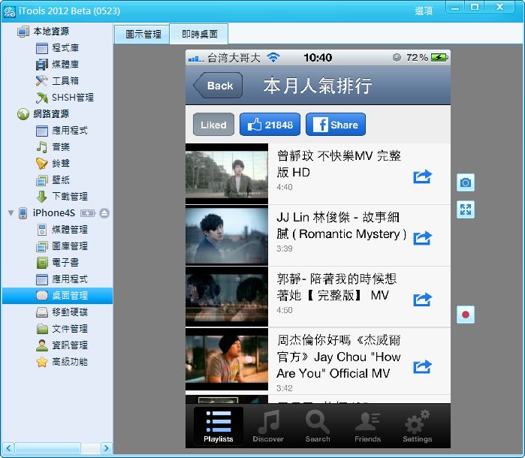Select 桌面管理 desktop management
525x458 pixels.
[x=57, y=296]
